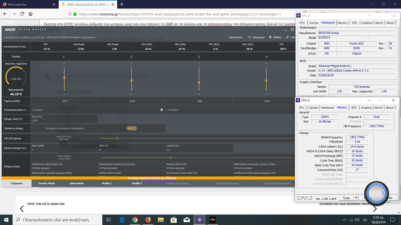The width and height of the screenshot is (401, 225).
Task: Open a new Firefox tab with plus button
Action: click(x=122, y=4)
